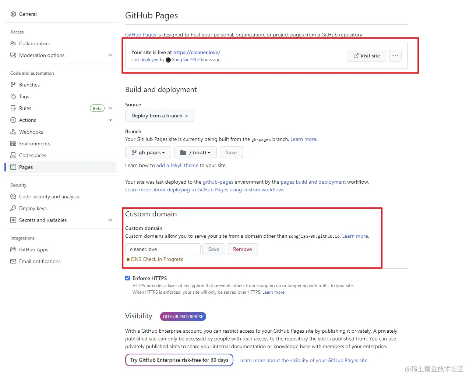Viewport: 466px width, 375px height.
Task: Click the deployed link in last deployed line
Action: click(x=149, y=60)
